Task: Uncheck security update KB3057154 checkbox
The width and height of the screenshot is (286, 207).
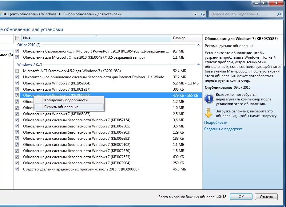Action: pyautogui.click(x=17, y=120)
